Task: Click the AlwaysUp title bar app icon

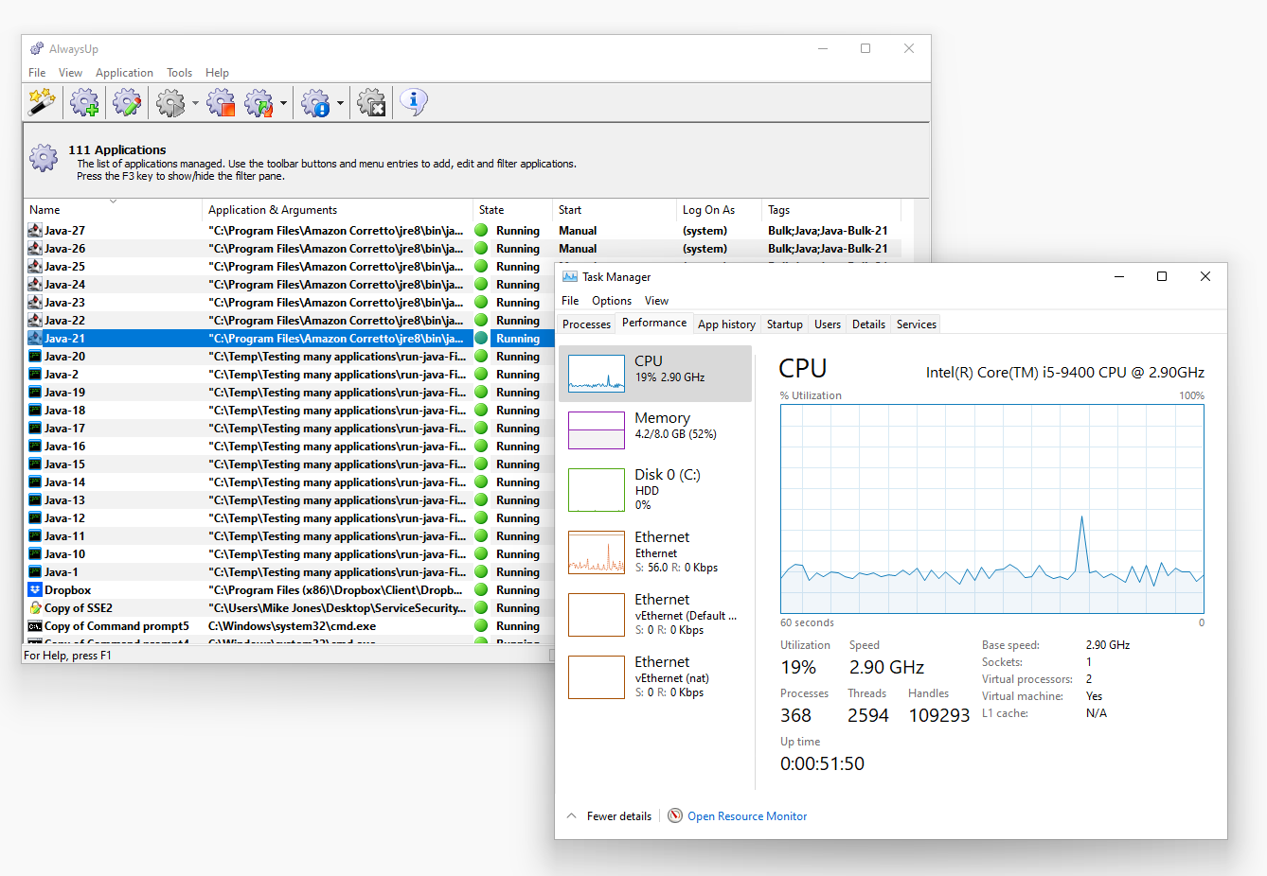Action: 37,49
